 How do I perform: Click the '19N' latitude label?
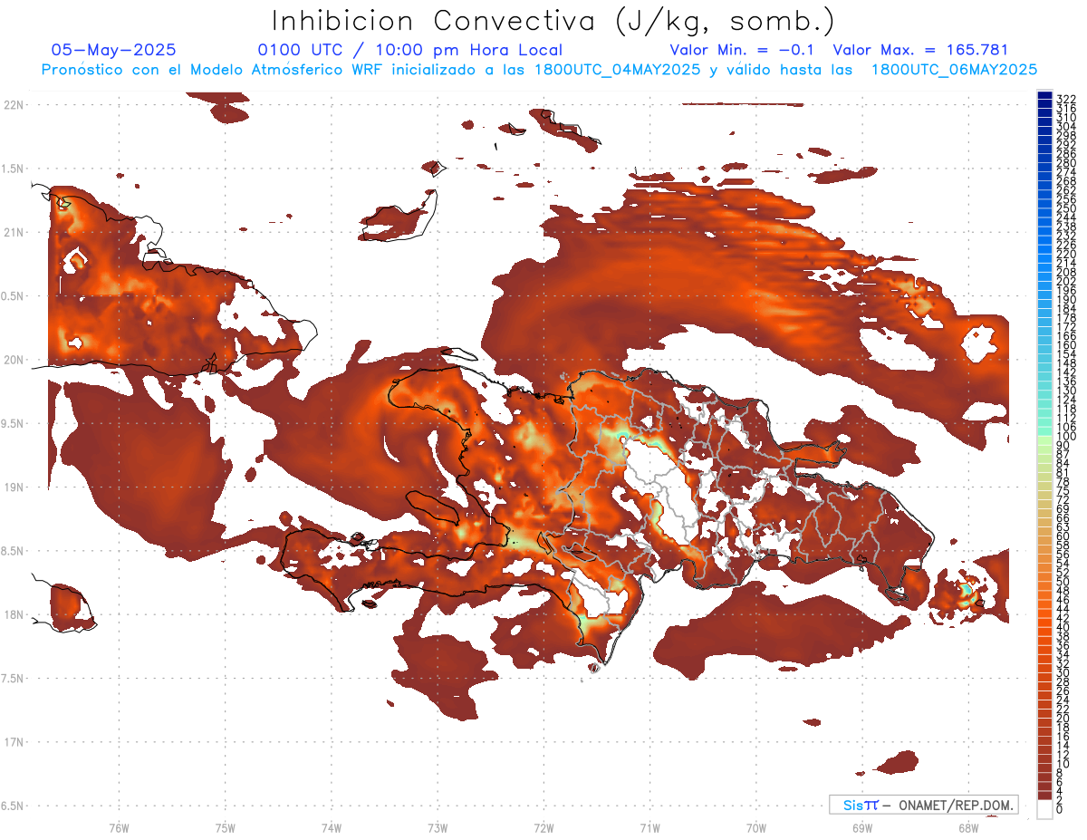coord(14,487)
